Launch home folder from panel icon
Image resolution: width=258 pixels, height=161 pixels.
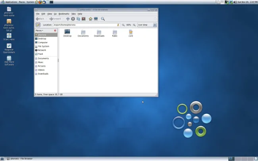(x=37, y=2)
